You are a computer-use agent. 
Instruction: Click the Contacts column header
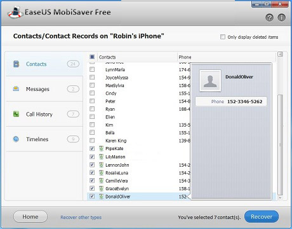coord(137,57)
